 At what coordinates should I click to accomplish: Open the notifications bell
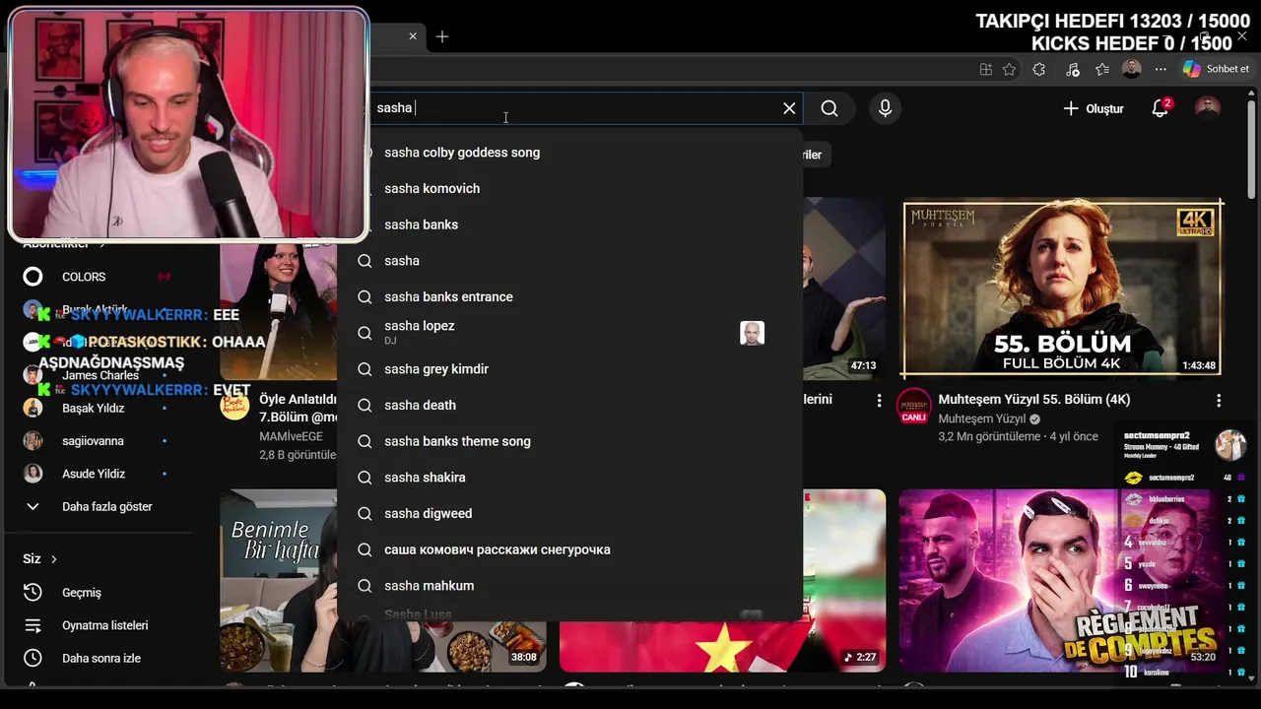click(x=1161, y=108)
